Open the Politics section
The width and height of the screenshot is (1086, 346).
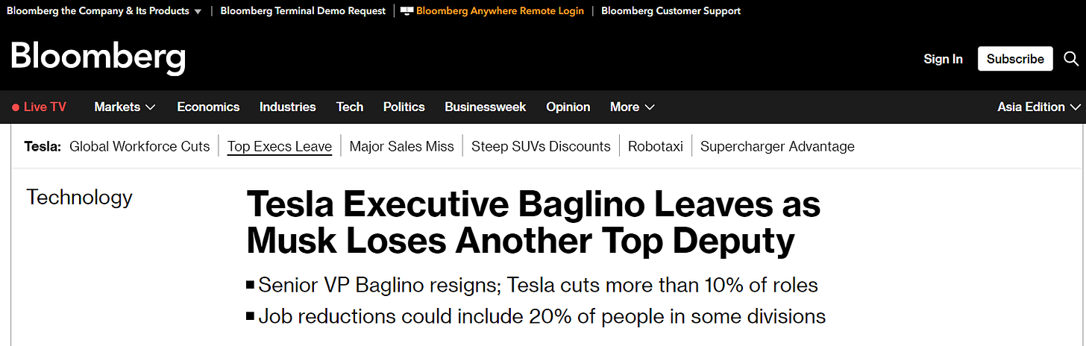tap(404, 107)
